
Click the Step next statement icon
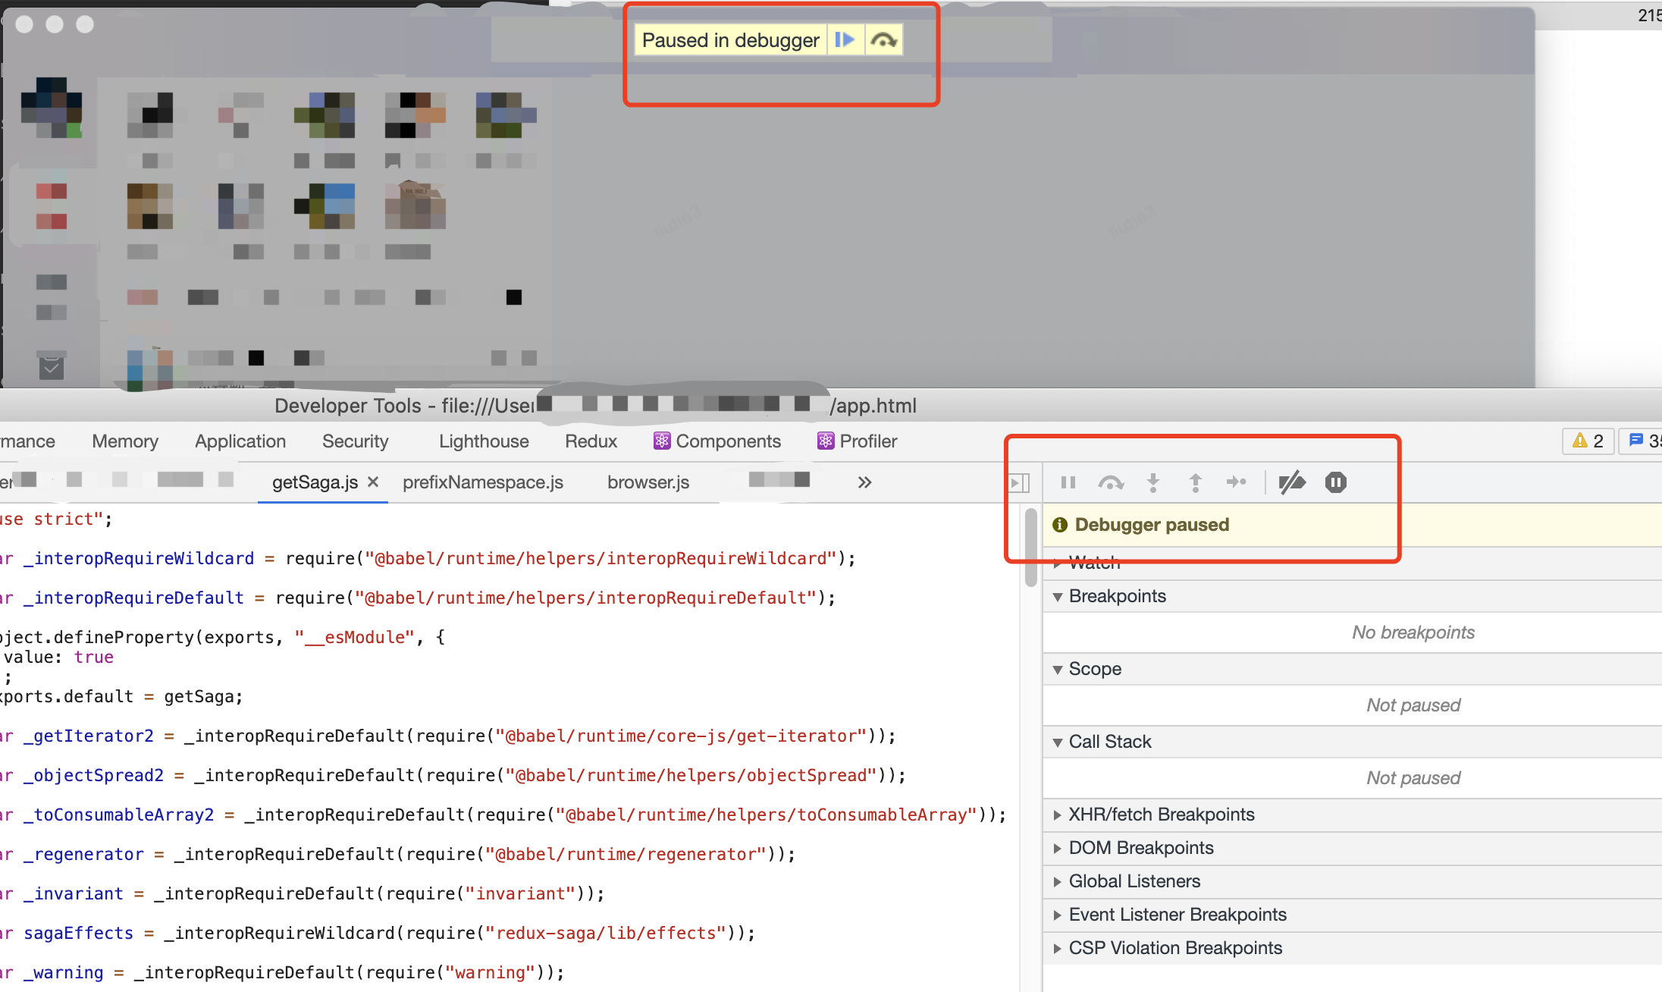click(x=1237, y=482)
